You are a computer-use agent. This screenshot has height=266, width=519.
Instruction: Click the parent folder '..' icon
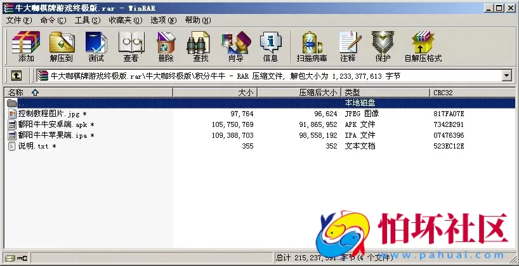tap(12, 103)
